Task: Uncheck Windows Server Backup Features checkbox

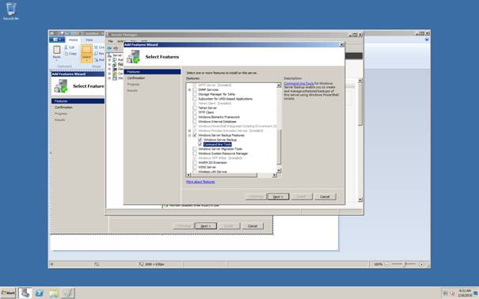Action: click(x=195, y=135)
